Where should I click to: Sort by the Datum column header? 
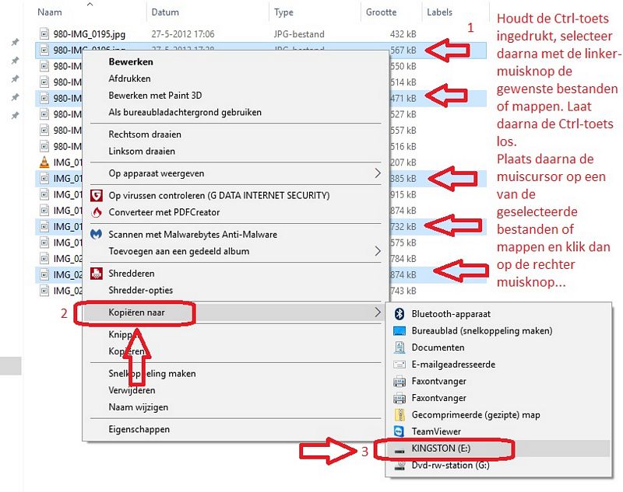[x=165, y=12]
